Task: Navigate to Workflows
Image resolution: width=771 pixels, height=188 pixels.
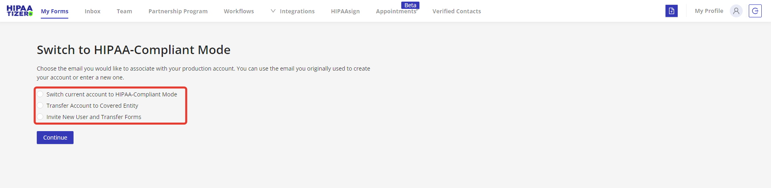Action: click(239, 11)
